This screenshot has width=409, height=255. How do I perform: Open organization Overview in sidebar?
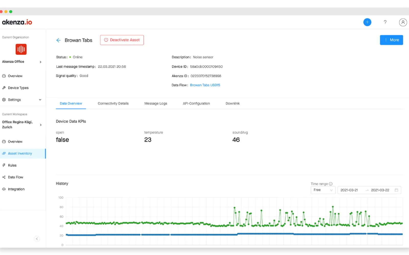click(x=15, y=76)
